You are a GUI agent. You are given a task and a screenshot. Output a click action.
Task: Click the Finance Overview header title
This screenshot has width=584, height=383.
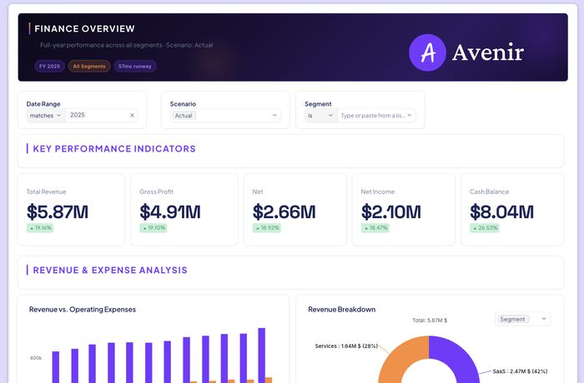pos(84,28)
